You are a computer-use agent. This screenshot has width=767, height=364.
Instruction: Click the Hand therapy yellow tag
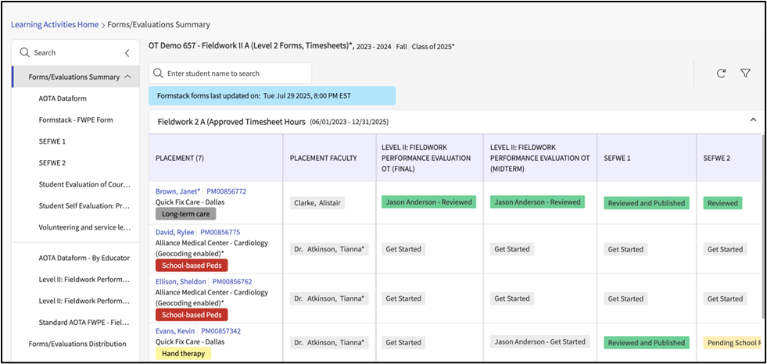183,353
